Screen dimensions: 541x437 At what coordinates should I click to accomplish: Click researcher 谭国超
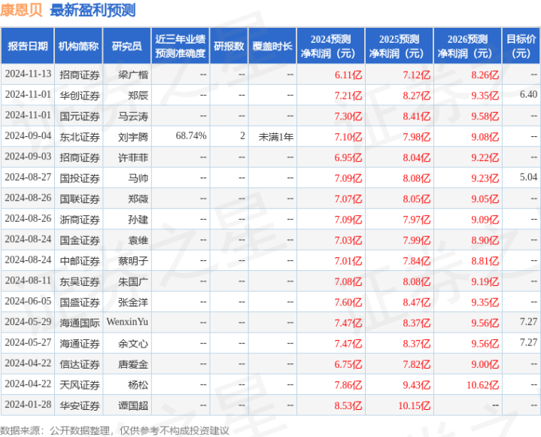click(133, 406)
